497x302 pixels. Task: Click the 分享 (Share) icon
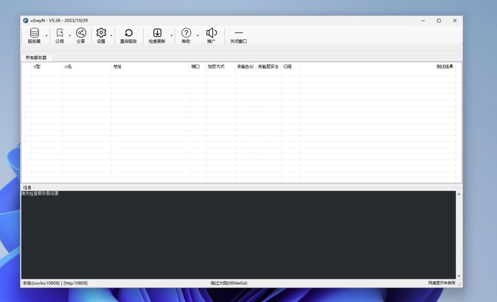(81, 35)
